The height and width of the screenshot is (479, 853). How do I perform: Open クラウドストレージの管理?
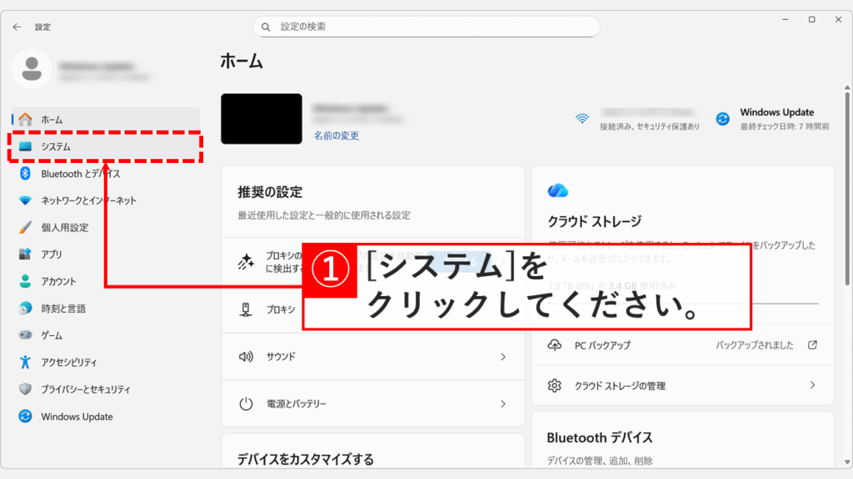[682, 385]
